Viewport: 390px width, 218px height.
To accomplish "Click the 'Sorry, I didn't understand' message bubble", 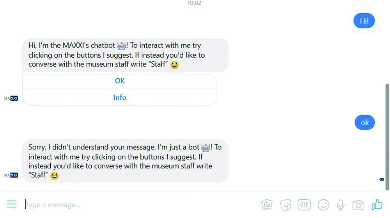I will 125,161.
